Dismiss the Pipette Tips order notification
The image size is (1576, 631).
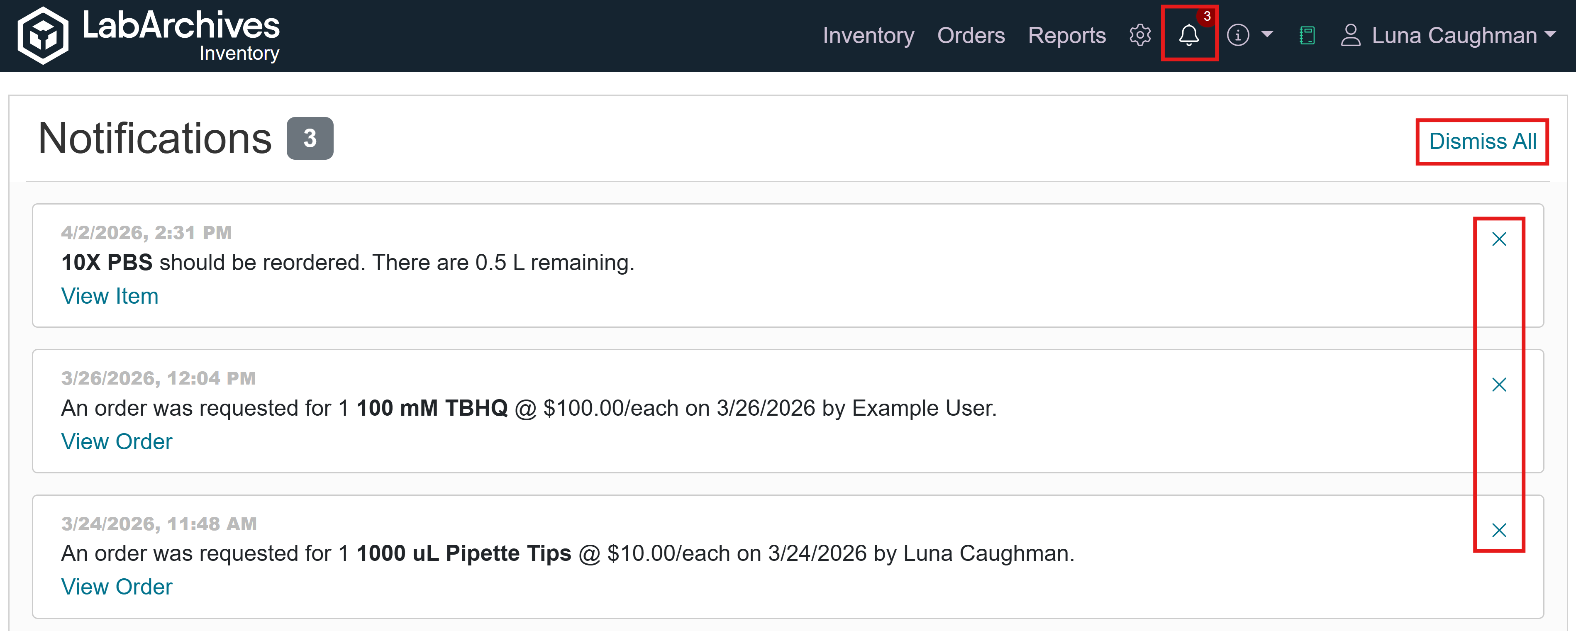1498,530
